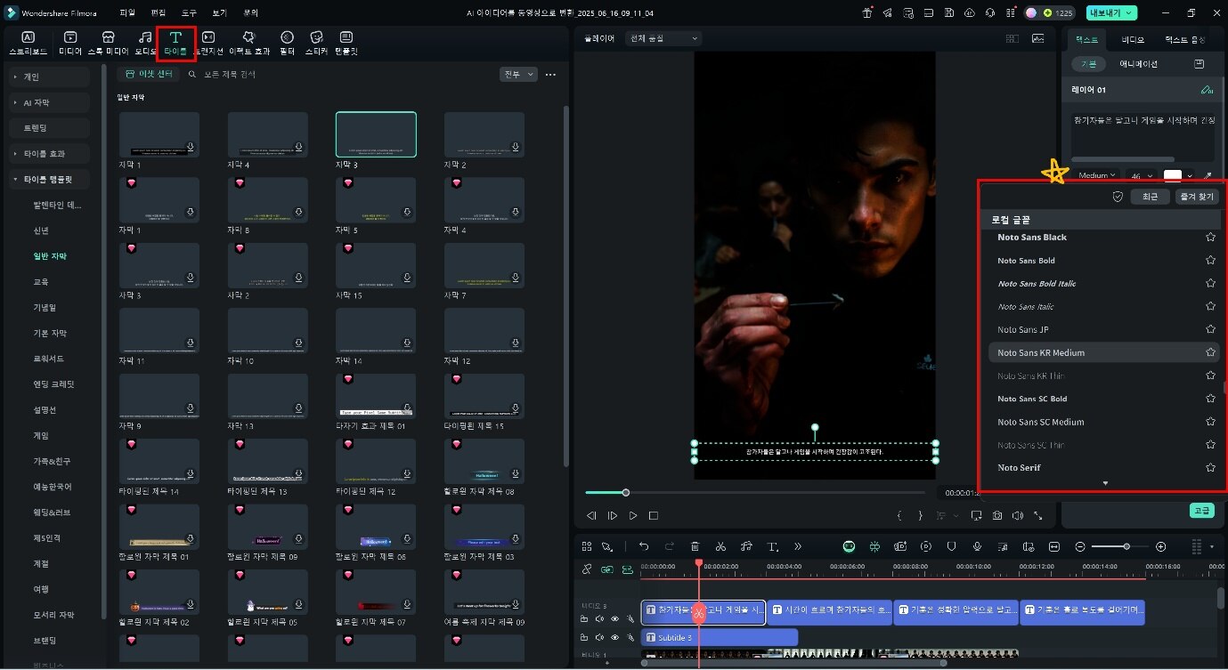Show more timeline tools with double chevron

point(798,546)
